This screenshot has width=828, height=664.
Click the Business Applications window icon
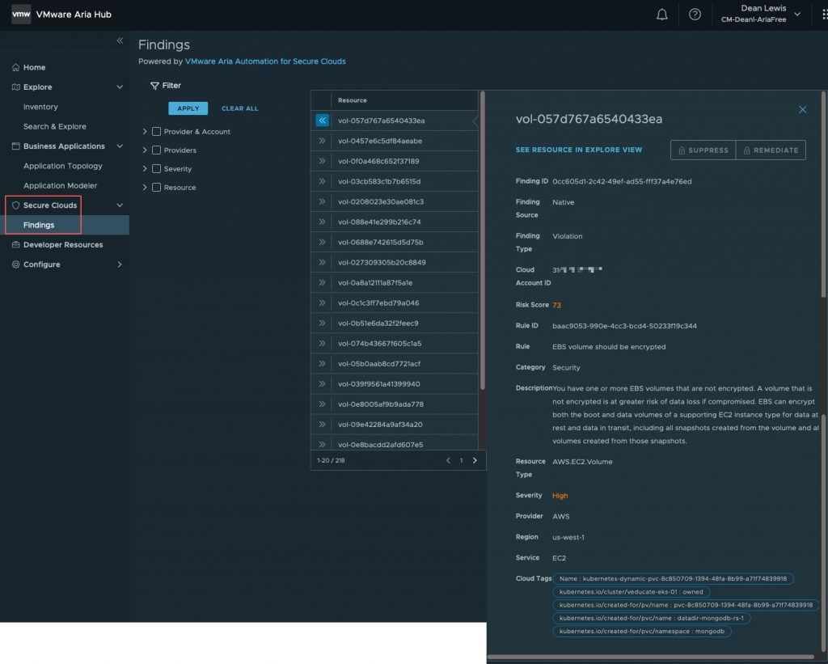point(16,146)
